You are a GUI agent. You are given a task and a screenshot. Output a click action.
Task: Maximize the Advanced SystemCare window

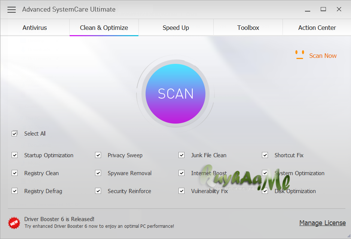(x=323, y=9)
